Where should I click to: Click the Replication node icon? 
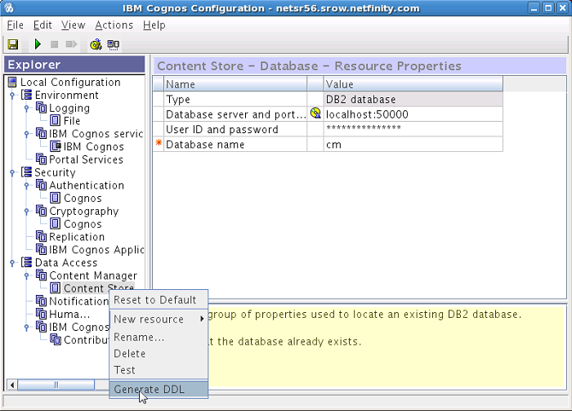click(41, 236)
